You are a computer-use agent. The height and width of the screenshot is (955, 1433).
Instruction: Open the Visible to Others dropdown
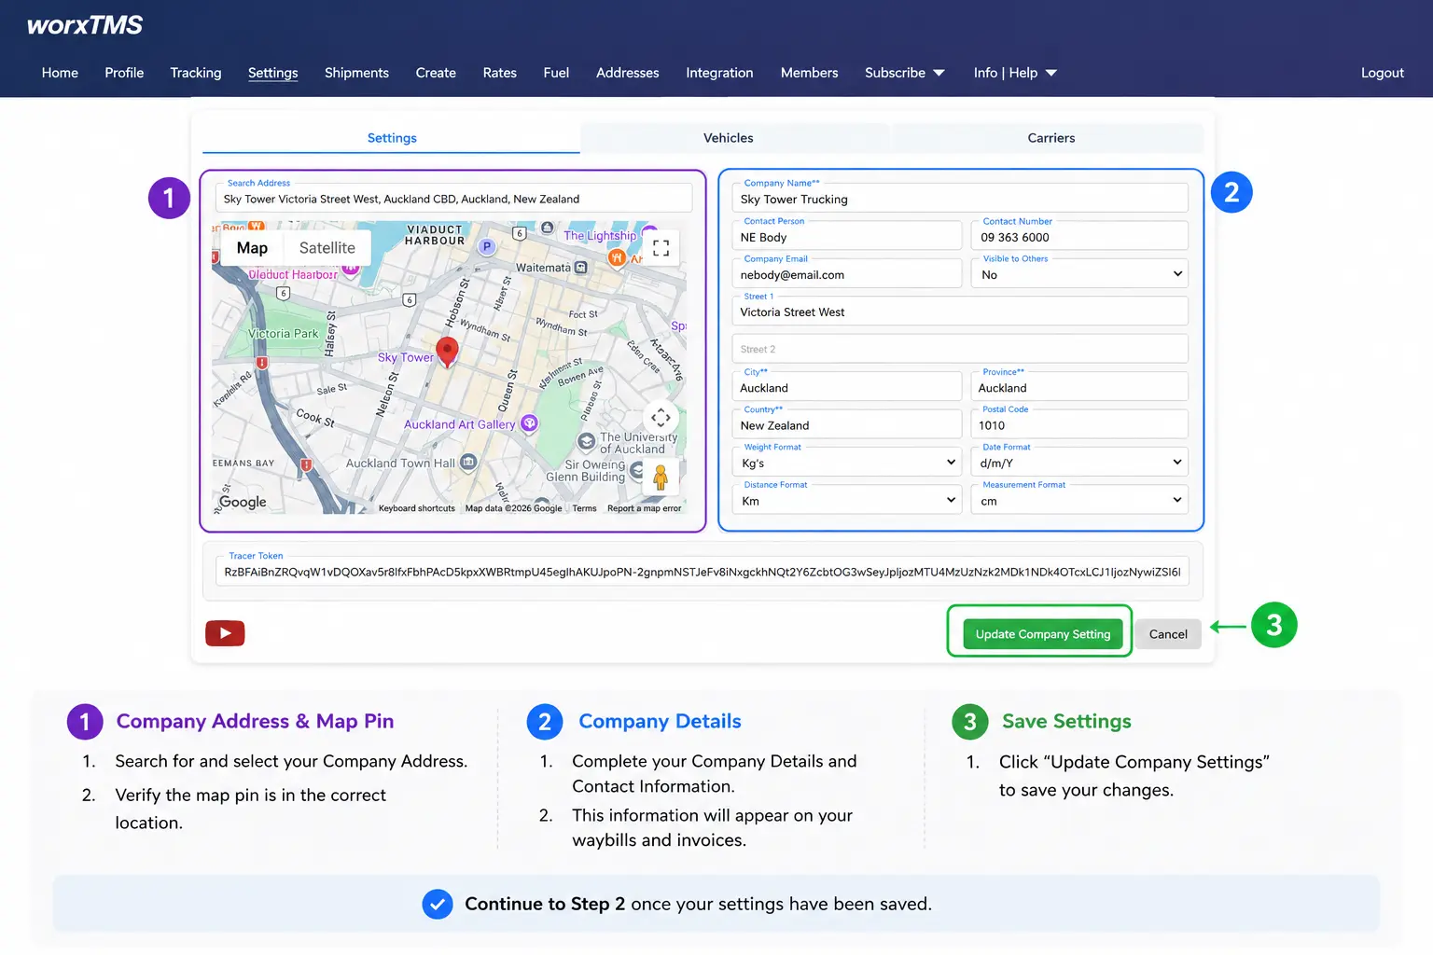1080,274
